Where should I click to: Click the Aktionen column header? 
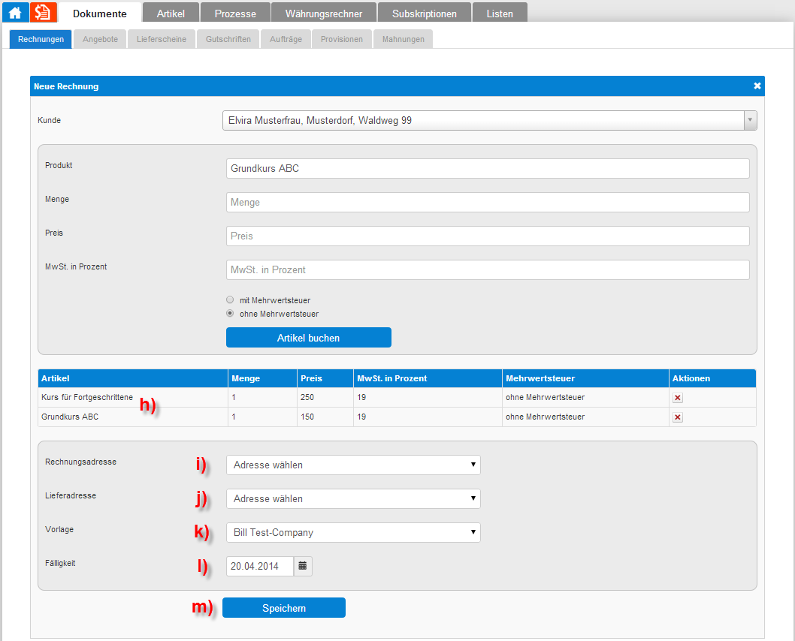(x=712, y=378)
